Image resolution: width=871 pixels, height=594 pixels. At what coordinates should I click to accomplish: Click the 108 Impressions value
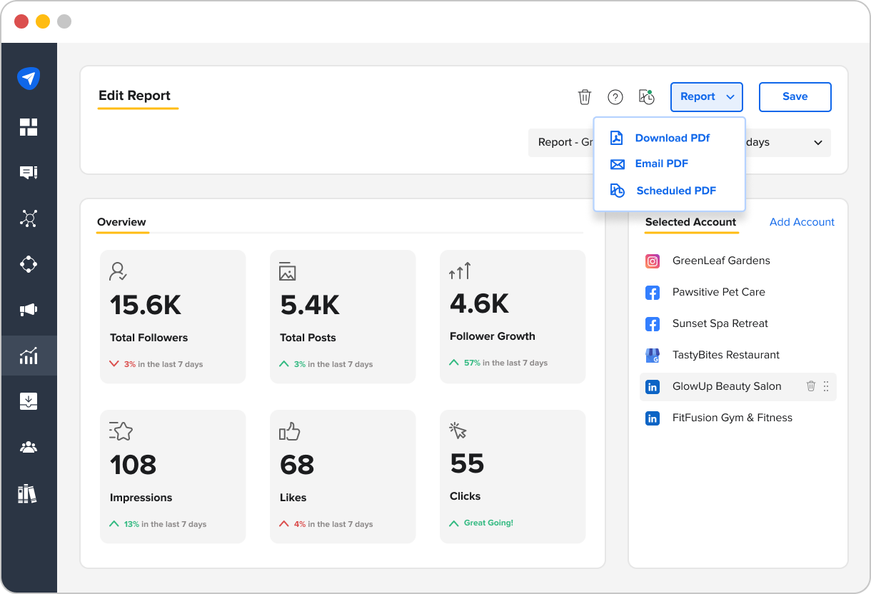click(133, 465)
